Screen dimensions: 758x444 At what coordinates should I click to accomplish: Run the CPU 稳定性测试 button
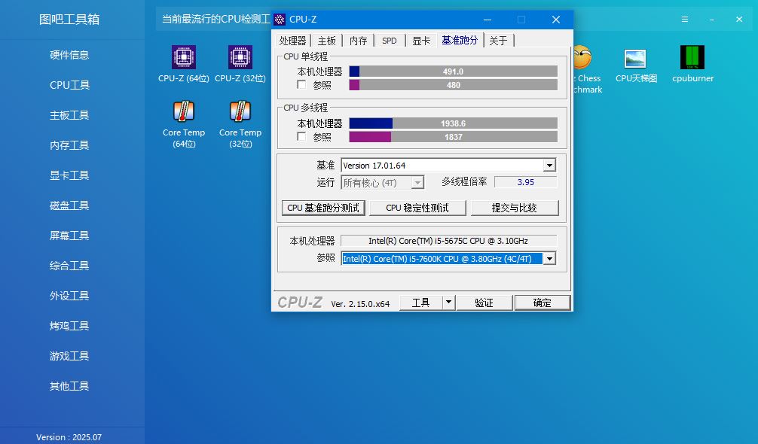coord(417,208)
